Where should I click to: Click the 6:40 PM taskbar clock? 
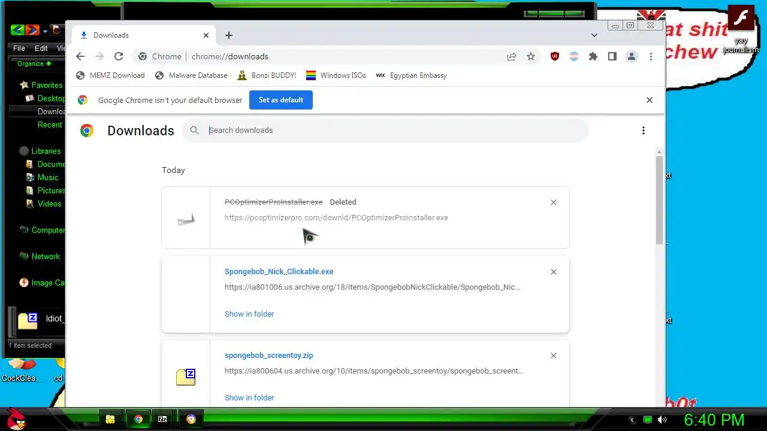[x=714, y=420]
